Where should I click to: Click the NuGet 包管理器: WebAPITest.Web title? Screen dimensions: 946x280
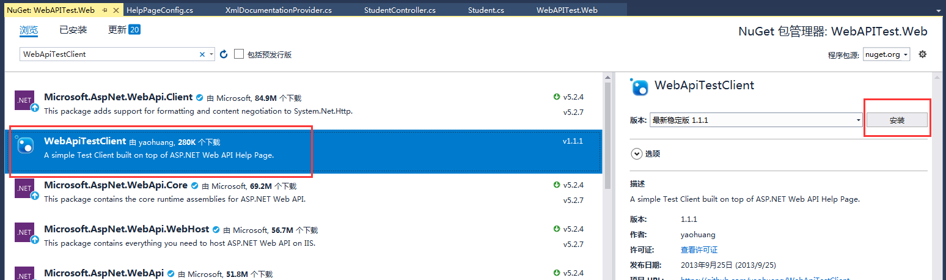833,32
